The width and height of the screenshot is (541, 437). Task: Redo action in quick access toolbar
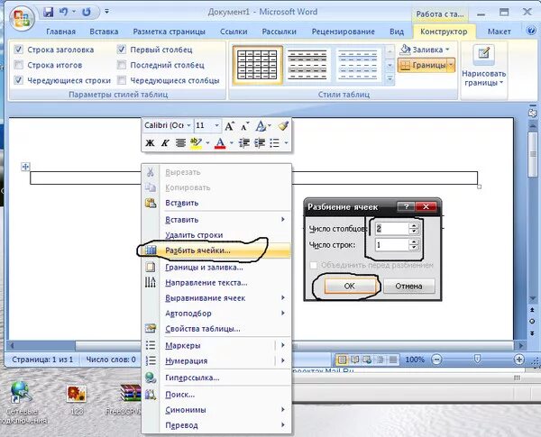tap(87, 12)
